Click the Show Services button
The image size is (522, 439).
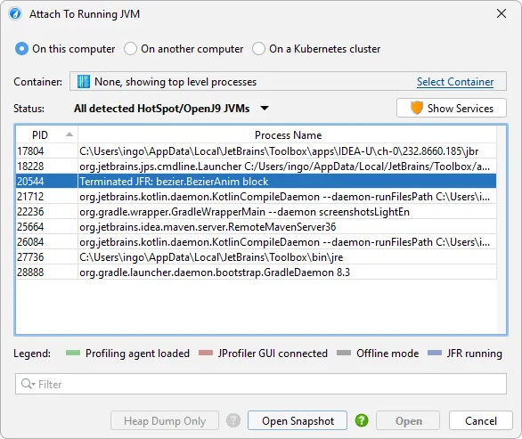(452, 108)
